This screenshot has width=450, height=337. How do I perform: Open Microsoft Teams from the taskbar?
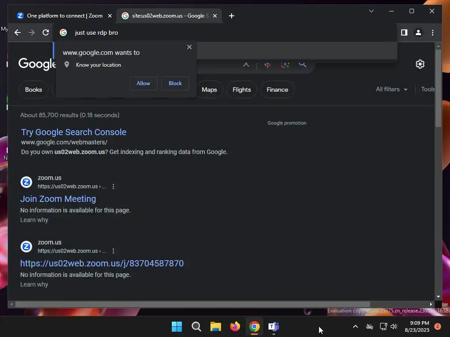pos(273,326)
